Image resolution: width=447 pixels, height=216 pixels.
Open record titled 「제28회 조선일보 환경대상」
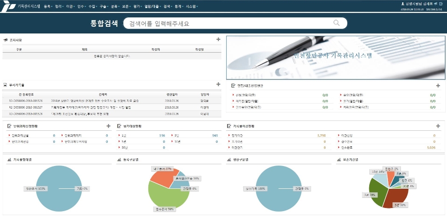pyautogui.click(x=80, y=114)
